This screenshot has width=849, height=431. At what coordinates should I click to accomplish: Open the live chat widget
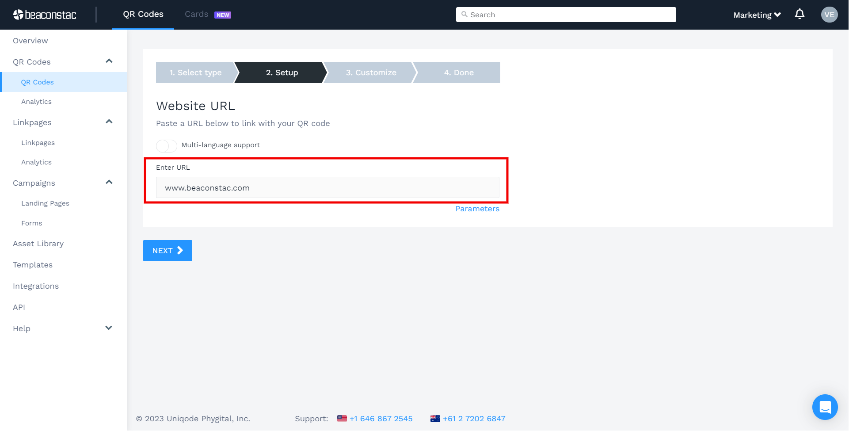[825, 407]
